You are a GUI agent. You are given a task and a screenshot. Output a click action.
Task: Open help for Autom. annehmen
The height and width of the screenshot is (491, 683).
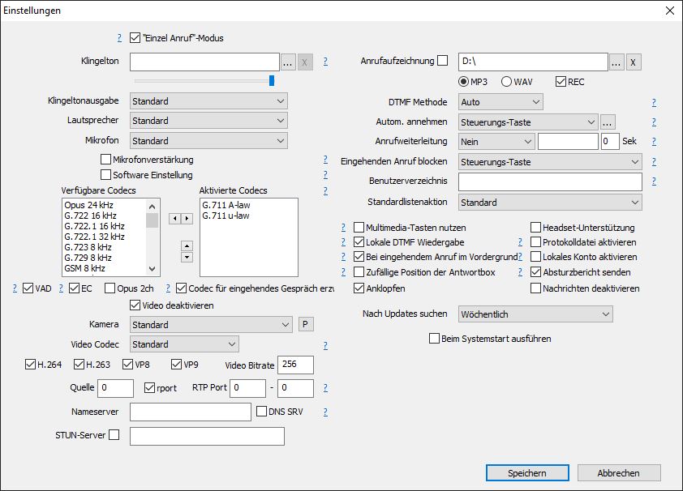tap(654, 122)
